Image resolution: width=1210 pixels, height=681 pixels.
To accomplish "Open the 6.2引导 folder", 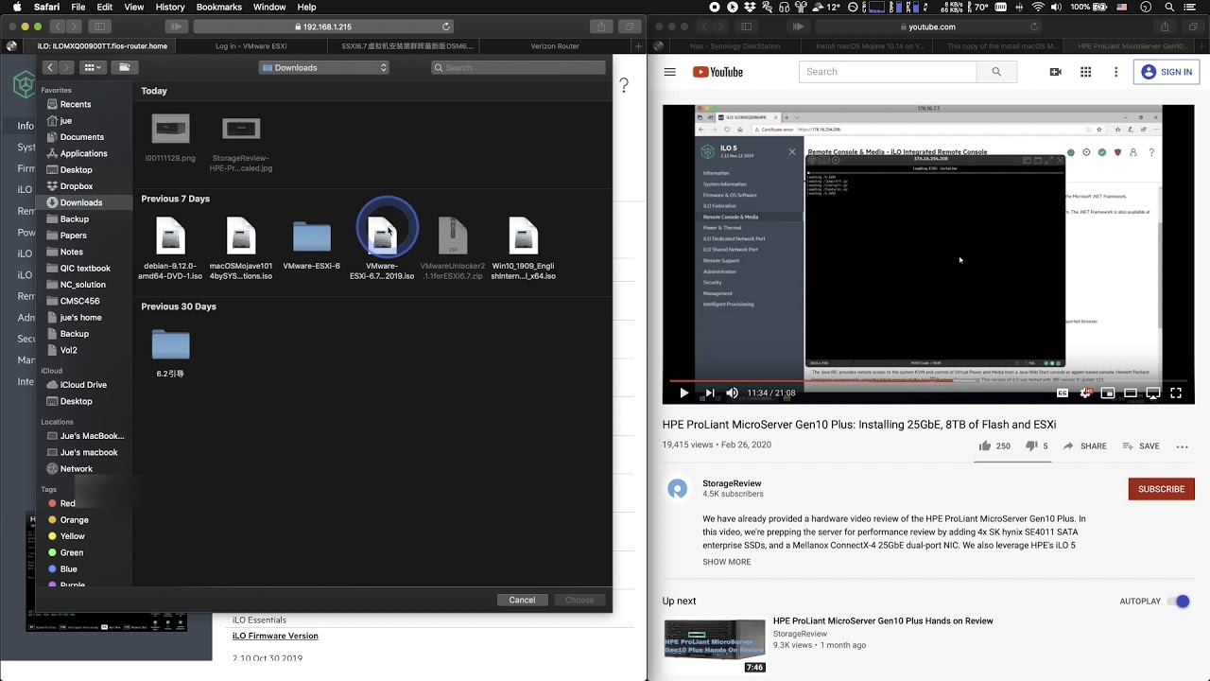I will click(x=170, y=352).
